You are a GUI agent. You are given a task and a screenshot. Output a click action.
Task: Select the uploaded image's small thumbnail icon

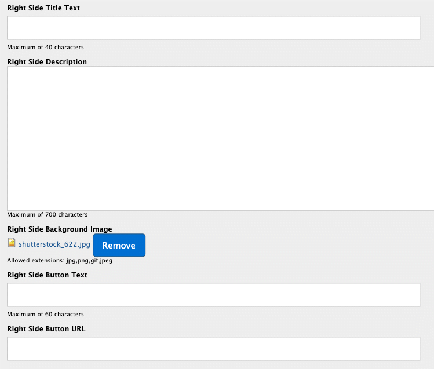pos(12,243)
